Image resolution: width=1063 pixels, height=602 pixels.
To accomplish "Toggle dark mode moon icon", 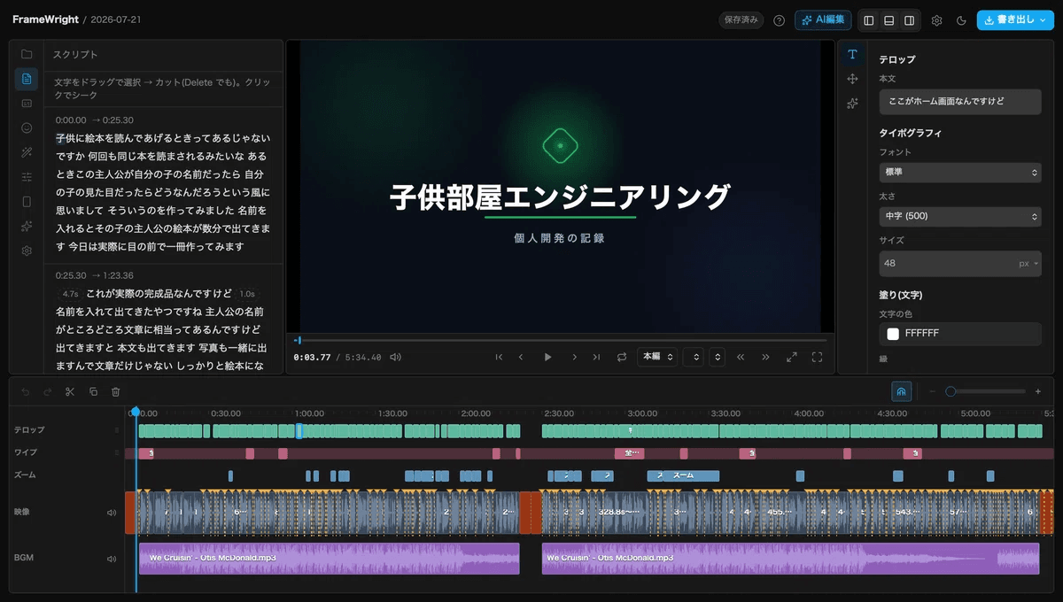I will pyautogui.click(x=961, y=20).
